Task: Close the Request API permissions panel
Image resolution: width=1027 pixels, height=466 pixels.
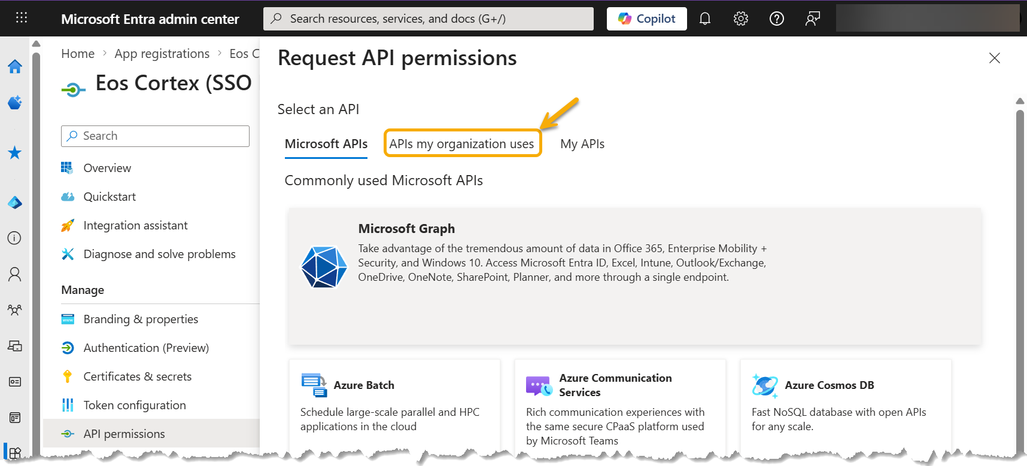Action: pos(995,58)
